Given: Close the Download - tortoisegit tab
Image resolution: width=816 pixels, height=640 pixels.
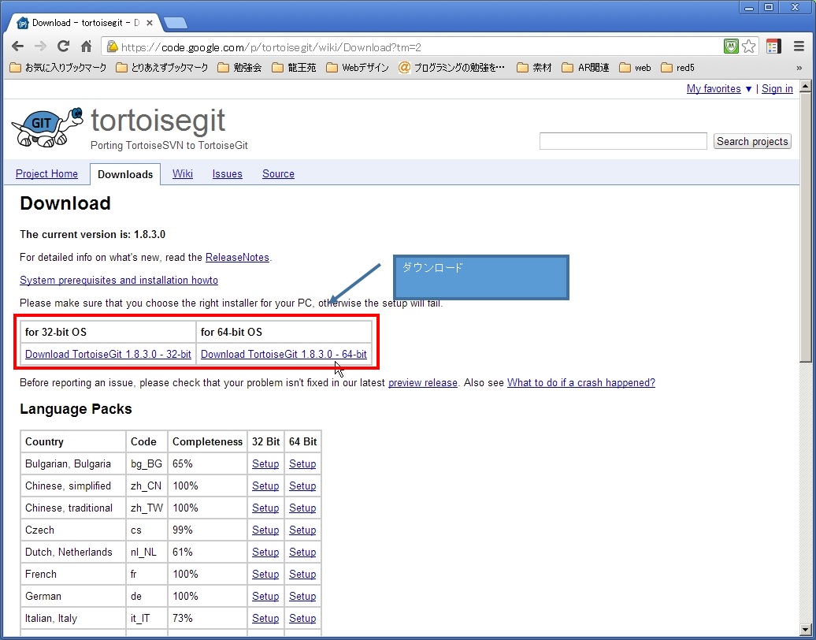Looking at the screenshot, I should click(x=150, y=23).
